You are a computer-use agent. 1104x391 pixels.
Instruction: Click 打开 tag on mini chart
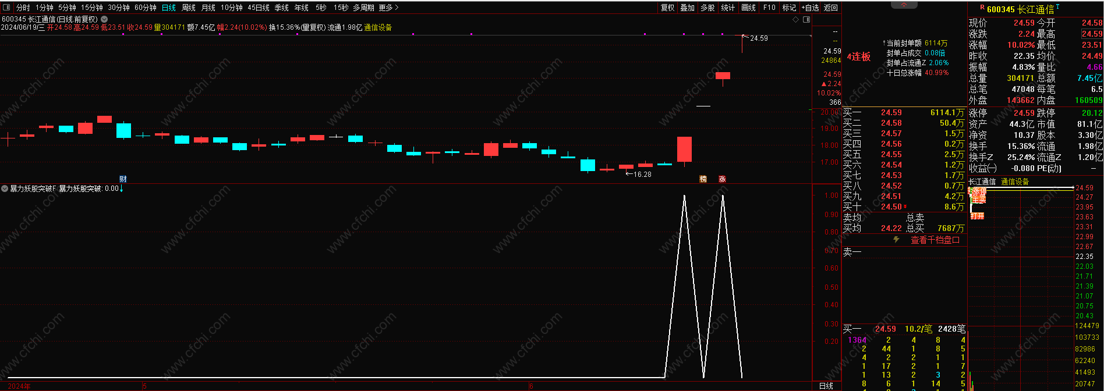pos(977,216)
